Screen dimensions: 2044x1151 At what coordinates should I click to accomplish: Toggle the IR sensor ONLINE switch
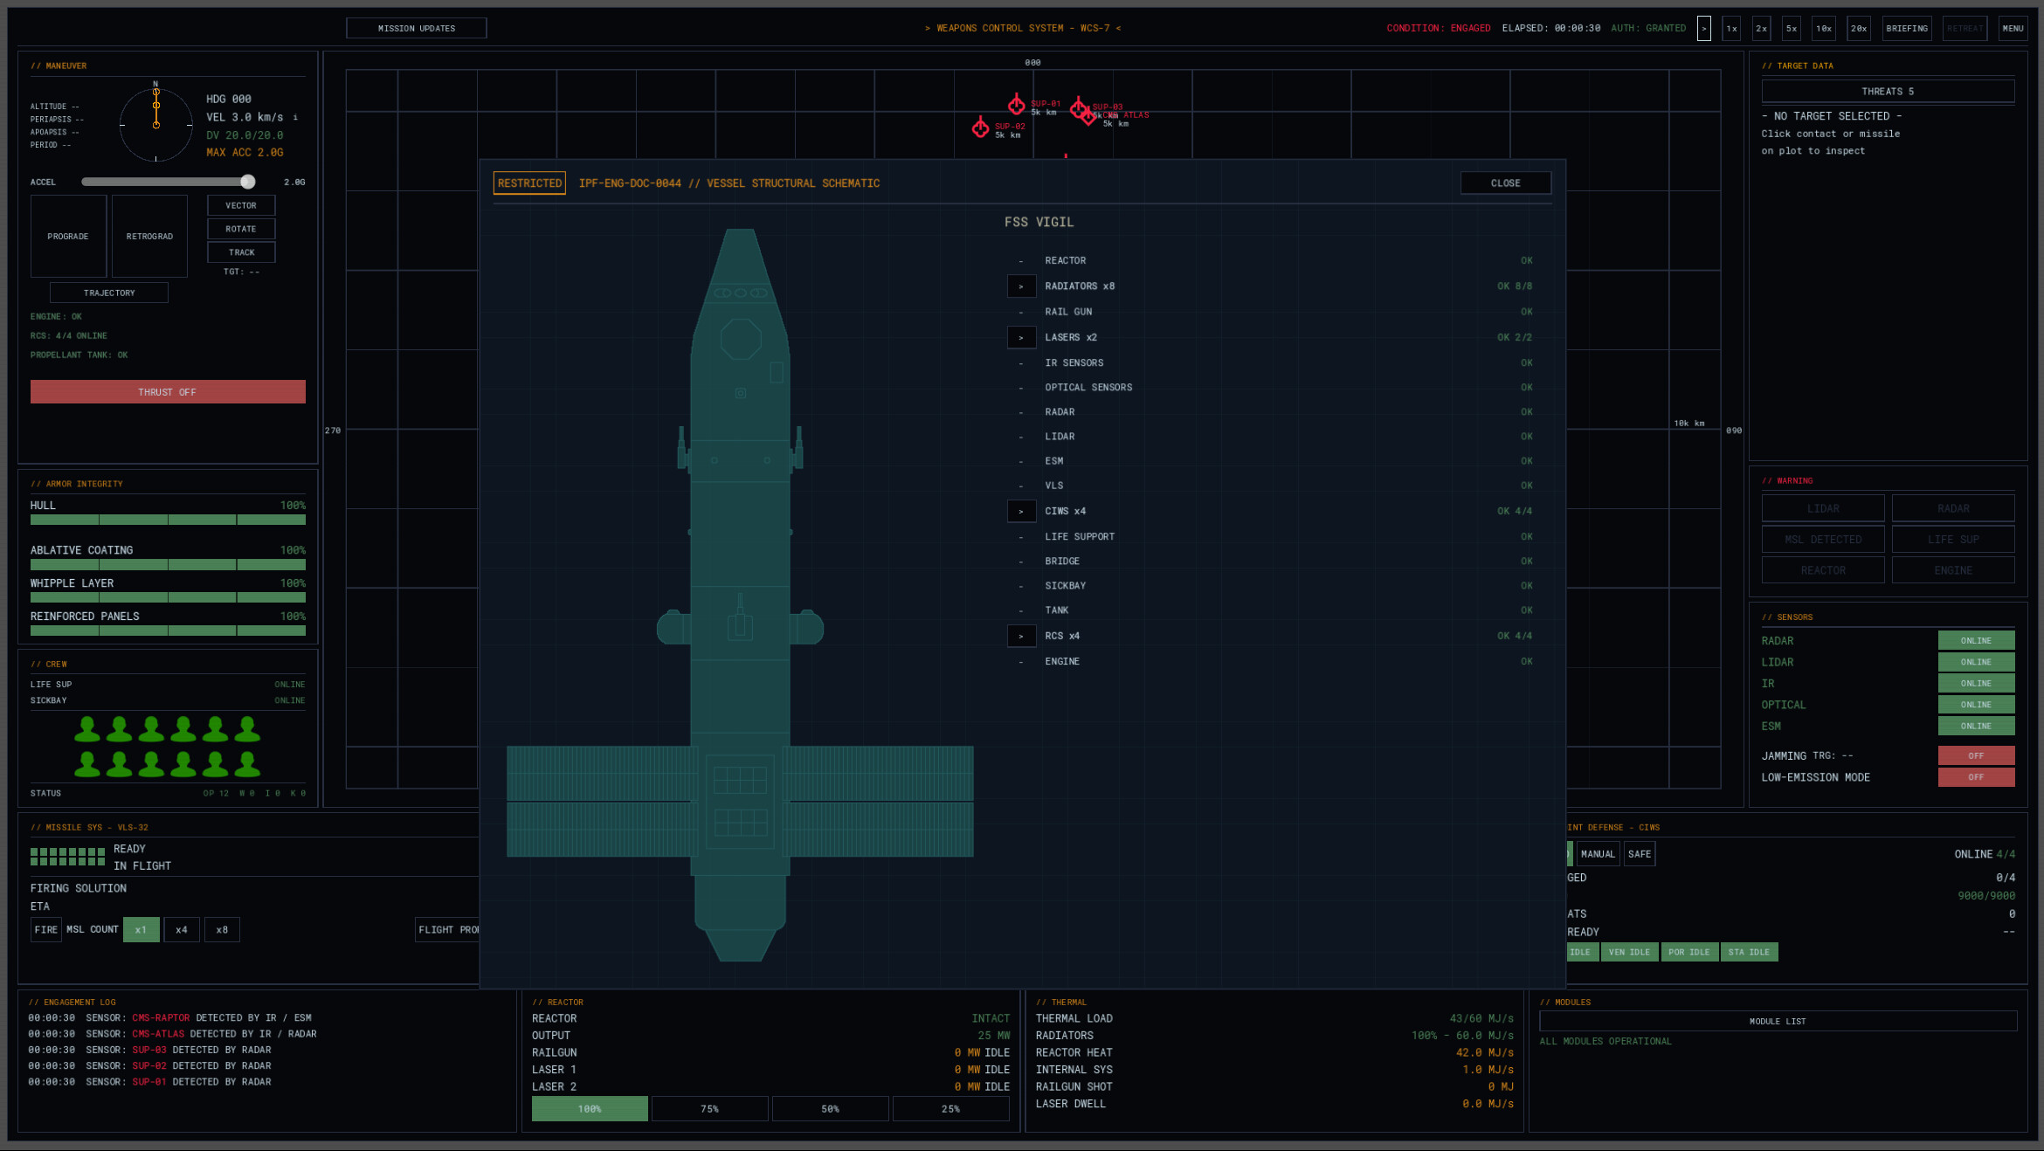(1976, 683)
